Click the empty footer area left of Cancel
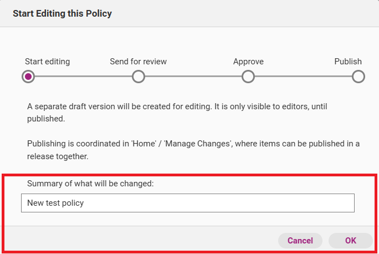The width and height of the screenshot is (379, 254). click(139, 240)
